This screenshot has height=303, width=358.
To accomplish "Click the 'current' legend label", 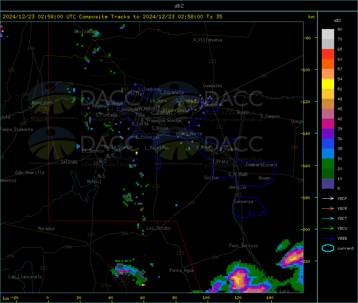I will 346,248.
